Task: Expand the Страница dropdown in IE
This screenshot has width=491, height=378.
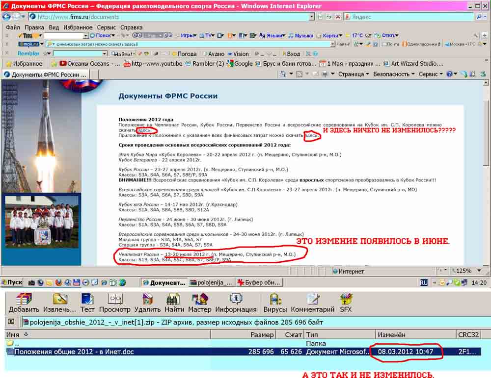Action: pyautogui.click(x=354, y=74)
